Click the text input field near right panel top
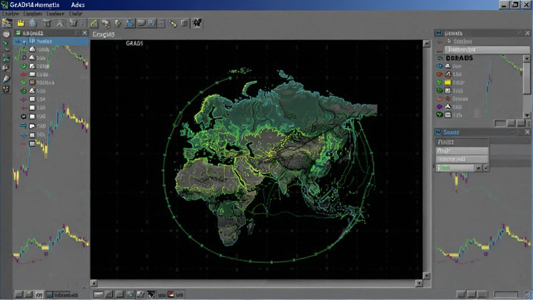 pos(487,49)
